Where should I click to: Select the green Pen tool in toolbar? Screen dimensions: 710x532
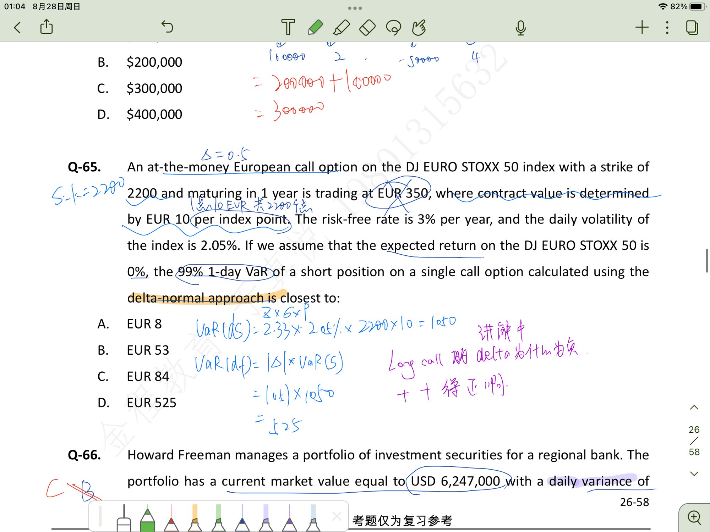pos(315,27)
